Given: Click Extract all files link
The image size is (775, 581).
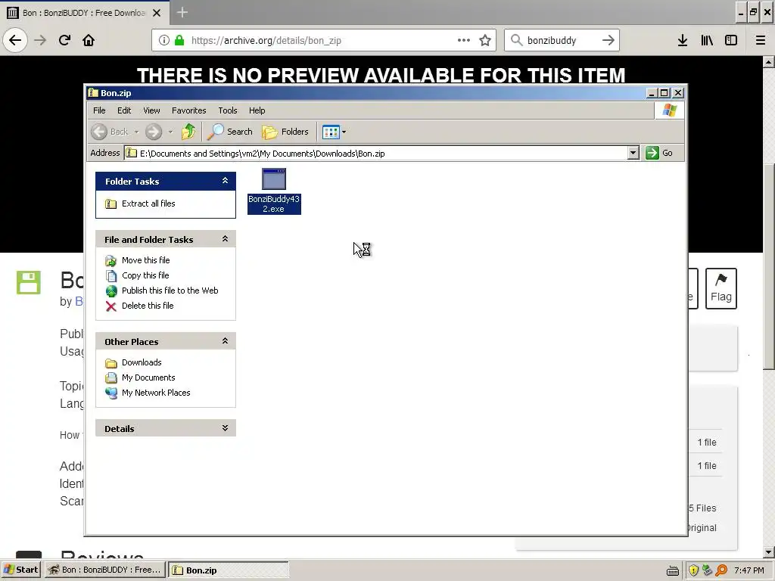Looking at the screenshot, I should 148,204.
